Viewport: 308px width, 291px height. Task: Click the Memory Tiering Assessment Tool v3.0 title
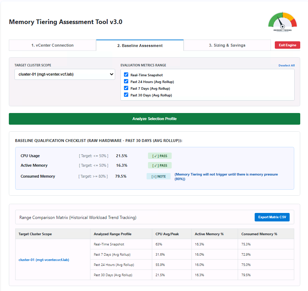tap(66, 22)
